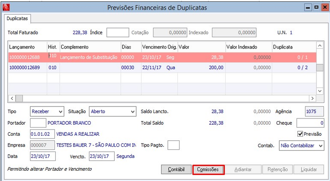The width and height of the screenshot is (330, 181).
Task: Click the horizontal scroll right arrow
Action: 312,98
